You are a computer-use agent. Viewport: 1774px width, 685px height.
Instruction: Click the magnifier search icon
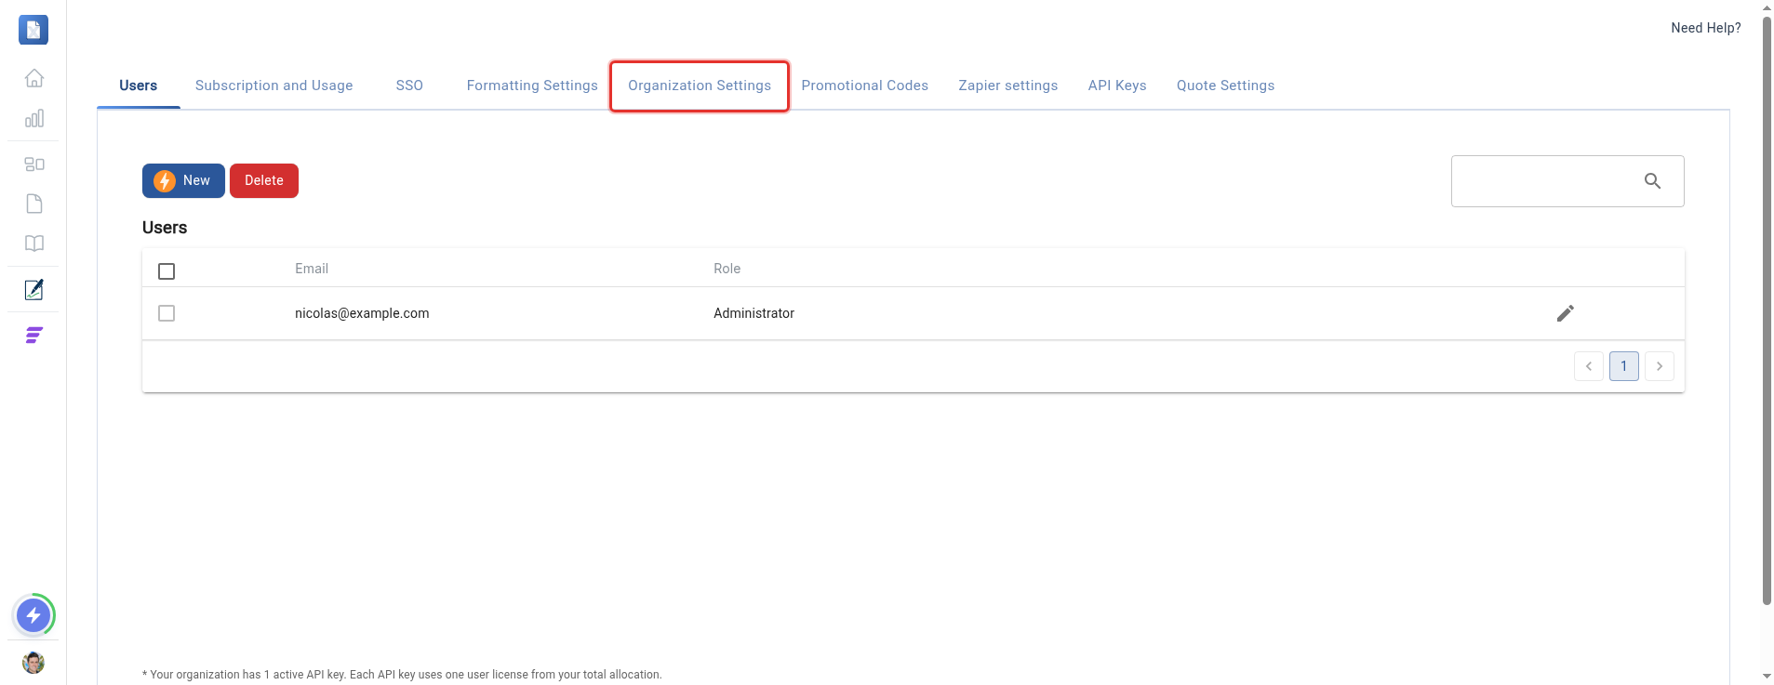point(1652,181)
